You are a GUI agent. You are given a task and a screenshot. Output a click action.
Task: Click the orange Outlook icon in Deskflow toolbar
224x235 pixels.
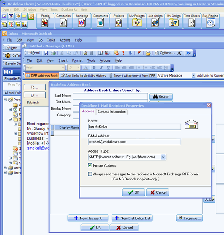[x=31, y=16]
